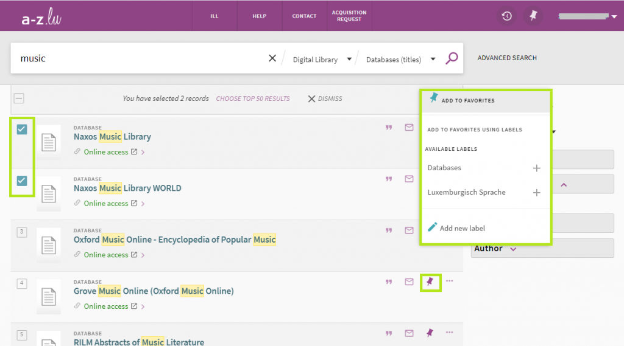
Task: Open the search history clock icon
Action: coord(506,16)
